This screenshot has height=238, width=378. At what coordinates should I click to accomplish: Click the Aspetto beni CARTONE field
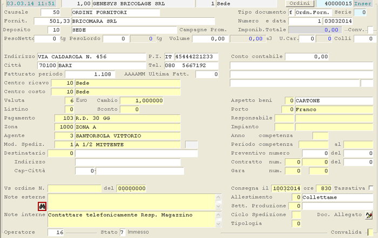click(334, 101)
